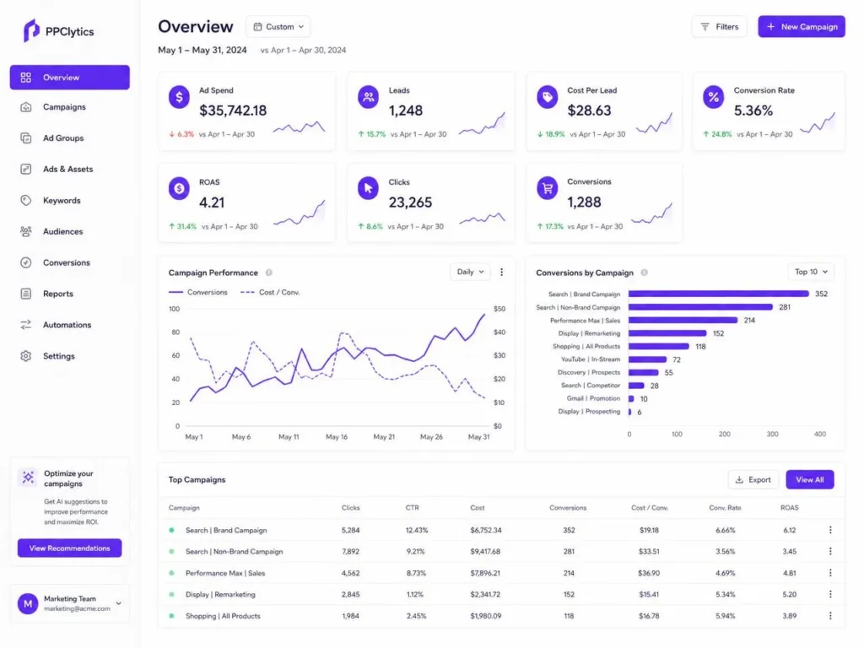
Task: Go to Ad Groups section
Action: click(63, 138)
